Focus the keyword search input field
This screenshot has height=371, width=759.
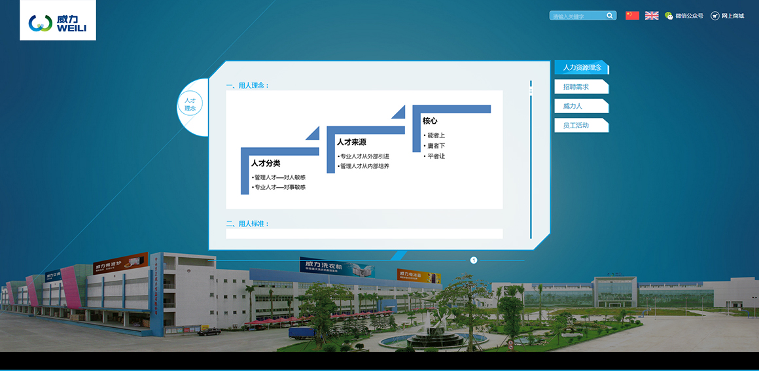pyautogui.click(x=578, y=16)
